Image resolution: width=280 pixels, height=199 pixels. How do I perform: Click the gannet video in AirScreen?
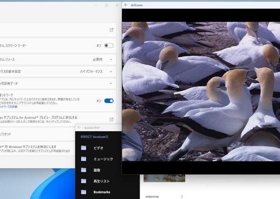pyautogui.click(x=201, y=91)
